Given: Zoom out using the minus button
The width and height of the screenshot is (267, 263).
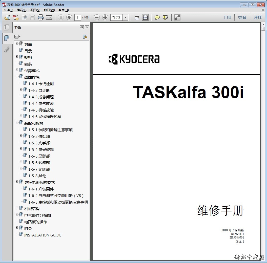Looking at the screenshot, I should [97, 17].
